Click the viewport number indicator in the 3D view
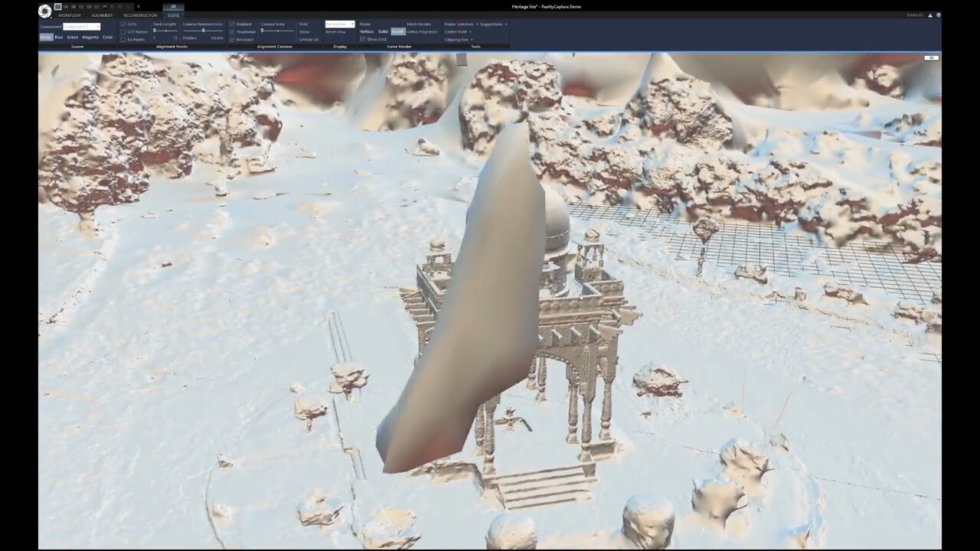 tap(931, 57)
